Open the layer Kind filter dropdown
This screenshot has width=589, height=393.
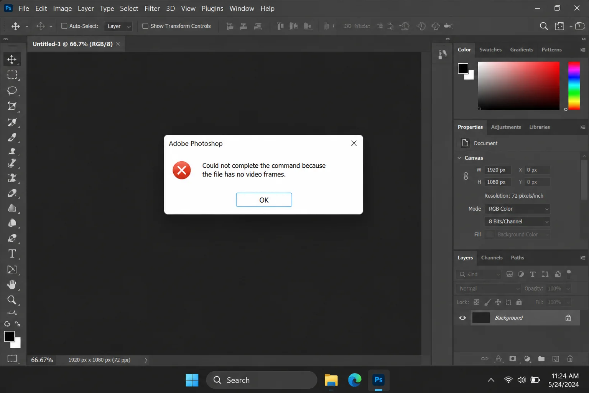[478, 274]
